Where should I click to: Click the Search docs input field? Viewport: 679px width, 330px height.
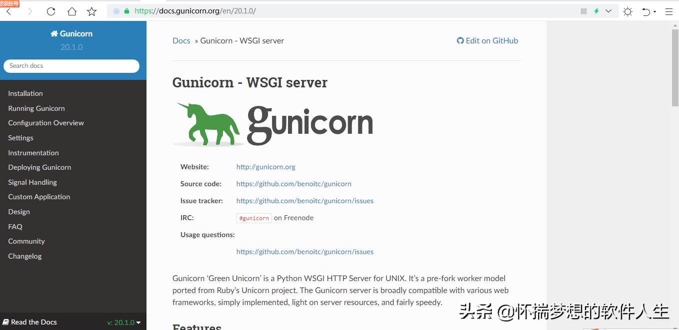point(71,66)
